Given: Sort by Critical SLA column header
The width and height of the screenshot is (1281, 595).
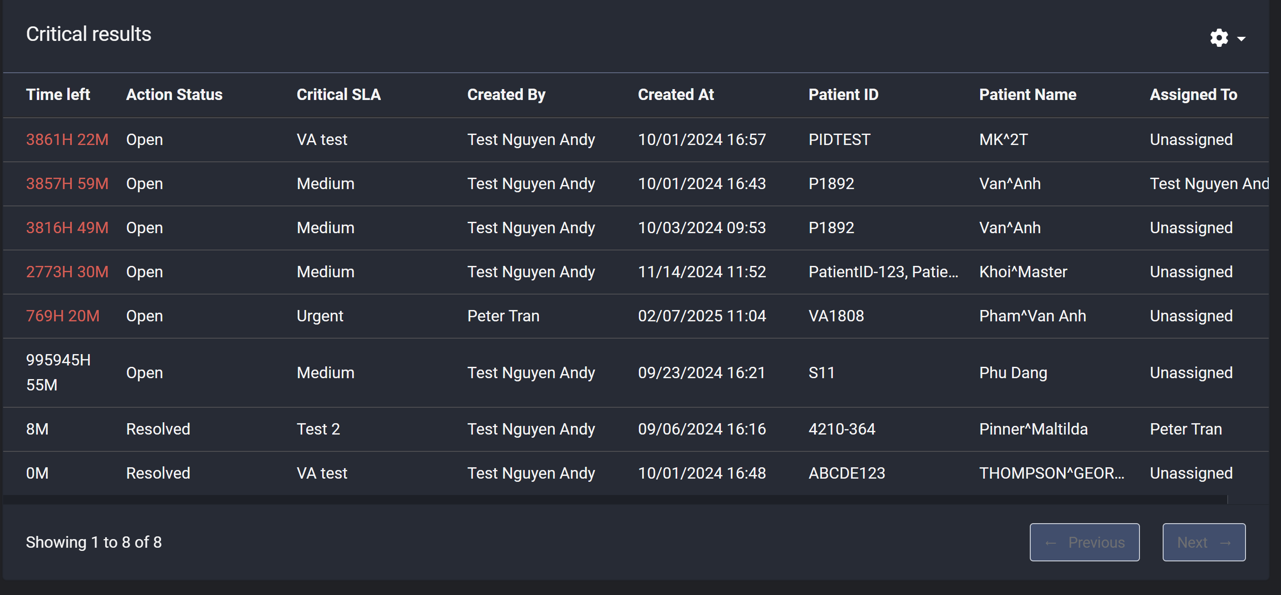Looking at the screenshot, I should pos(339,95).
